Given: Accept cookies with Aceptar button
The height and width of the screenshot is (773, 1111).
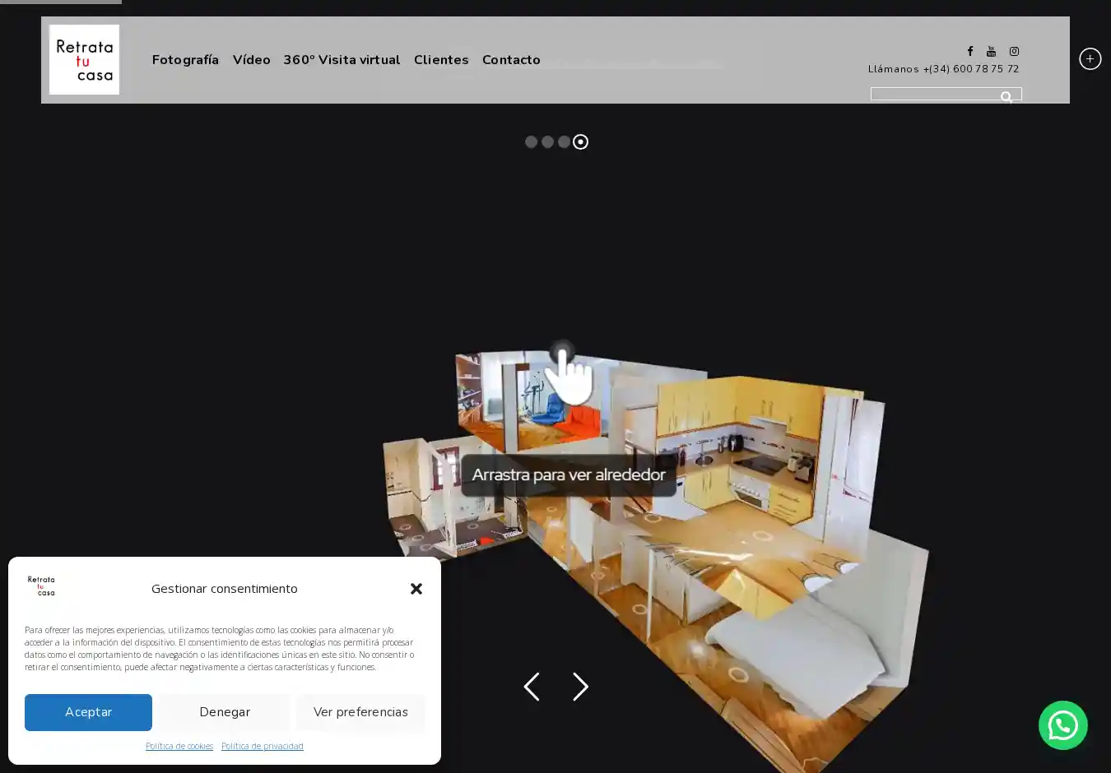Looking at the screenshot, I should click(x=88, y=712).
